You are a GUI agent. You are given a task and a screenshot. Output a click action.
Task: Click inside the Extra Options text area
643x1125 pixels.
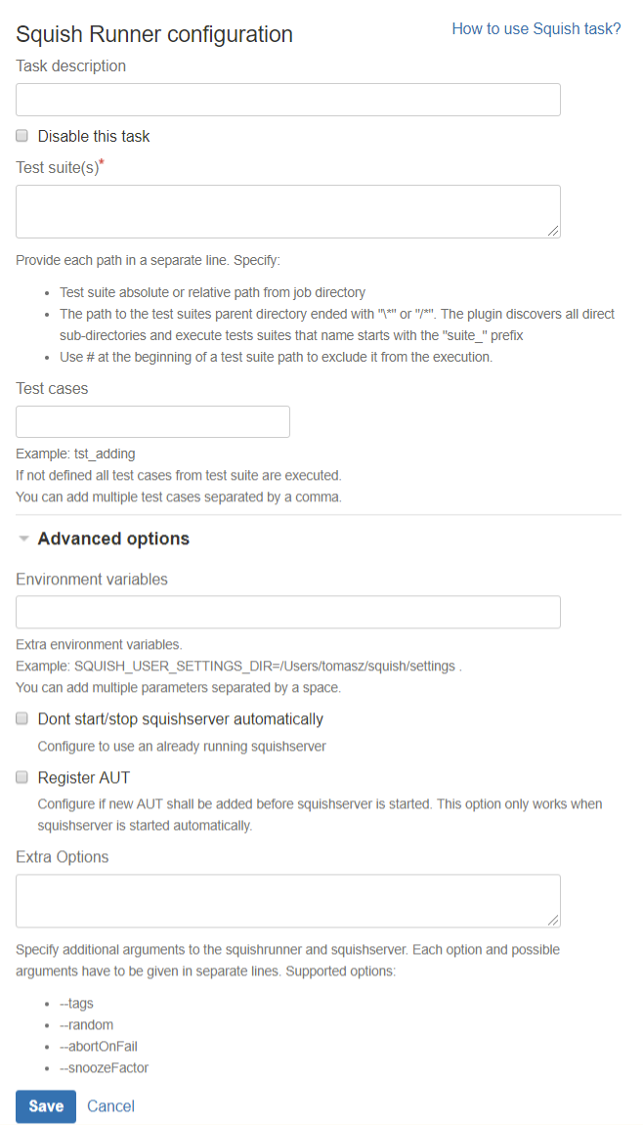tap(288, 900)
